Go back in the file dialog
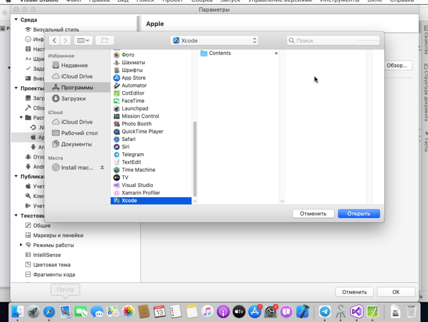428x322 pixels. (54, 41)
